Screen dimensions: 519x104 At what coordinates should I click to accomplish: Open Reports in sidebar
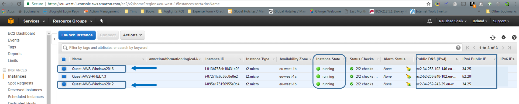(15, 54)
